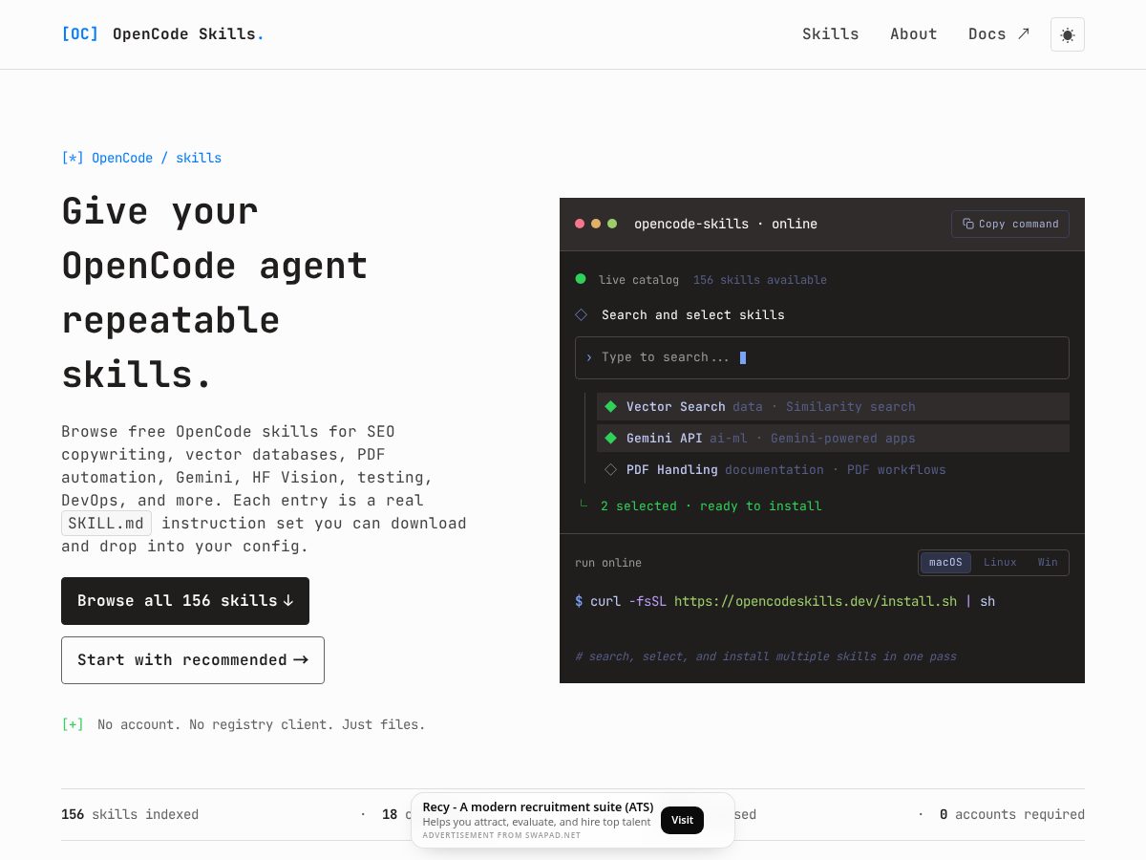
Task: Toggle the light/dark theme sun icon
Action: pyautogui.click(x=1067, y=34)
